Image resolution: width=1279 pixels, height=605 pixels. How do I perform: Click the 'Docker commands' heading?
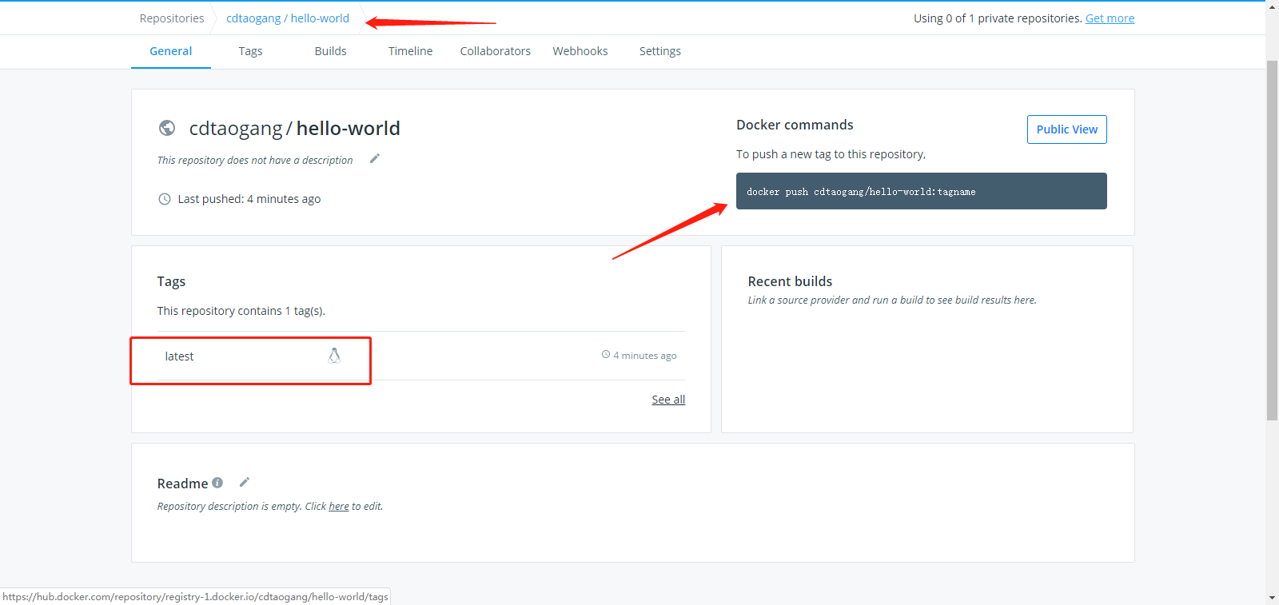(795, 125)
